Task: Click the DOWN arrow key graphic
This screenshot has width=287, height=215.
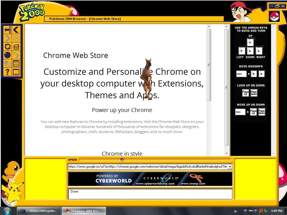Action: click(250, 51)
